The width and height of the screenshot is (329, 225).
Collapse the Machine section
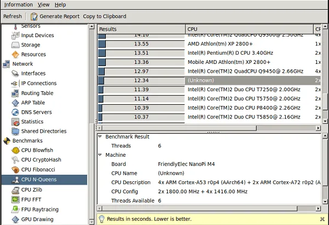(100, 155)
